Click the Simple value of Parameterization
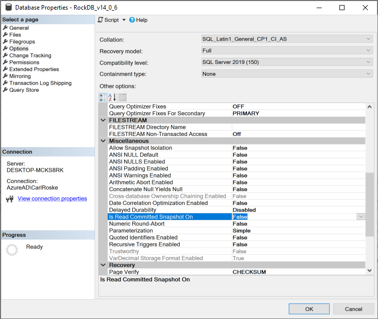Image resolution: width=378 pixels, height=319 pixels. 242,231
